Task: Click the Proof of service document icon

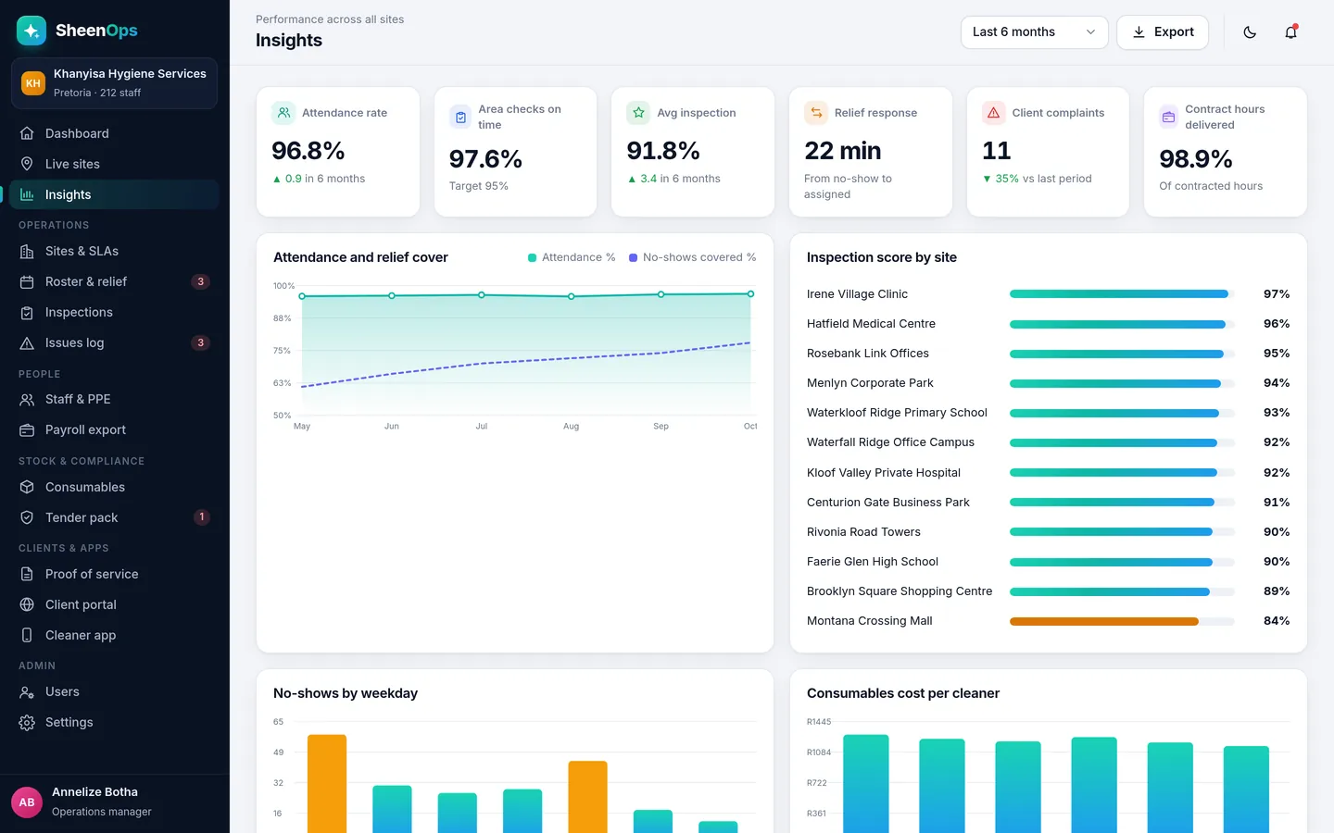Action: (x=27, y=574)
